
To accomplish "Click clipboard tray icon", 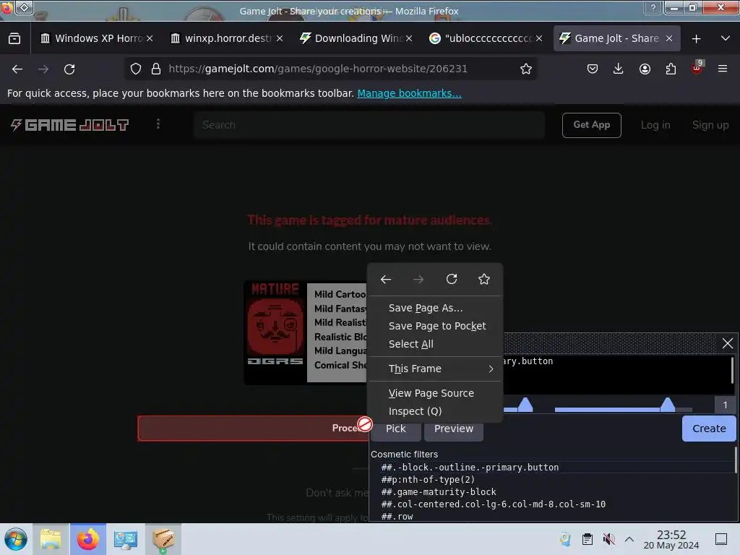I will 587,539.
